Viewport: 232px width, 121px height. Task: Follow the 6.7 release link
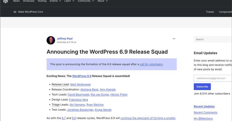tap(64, 118)
